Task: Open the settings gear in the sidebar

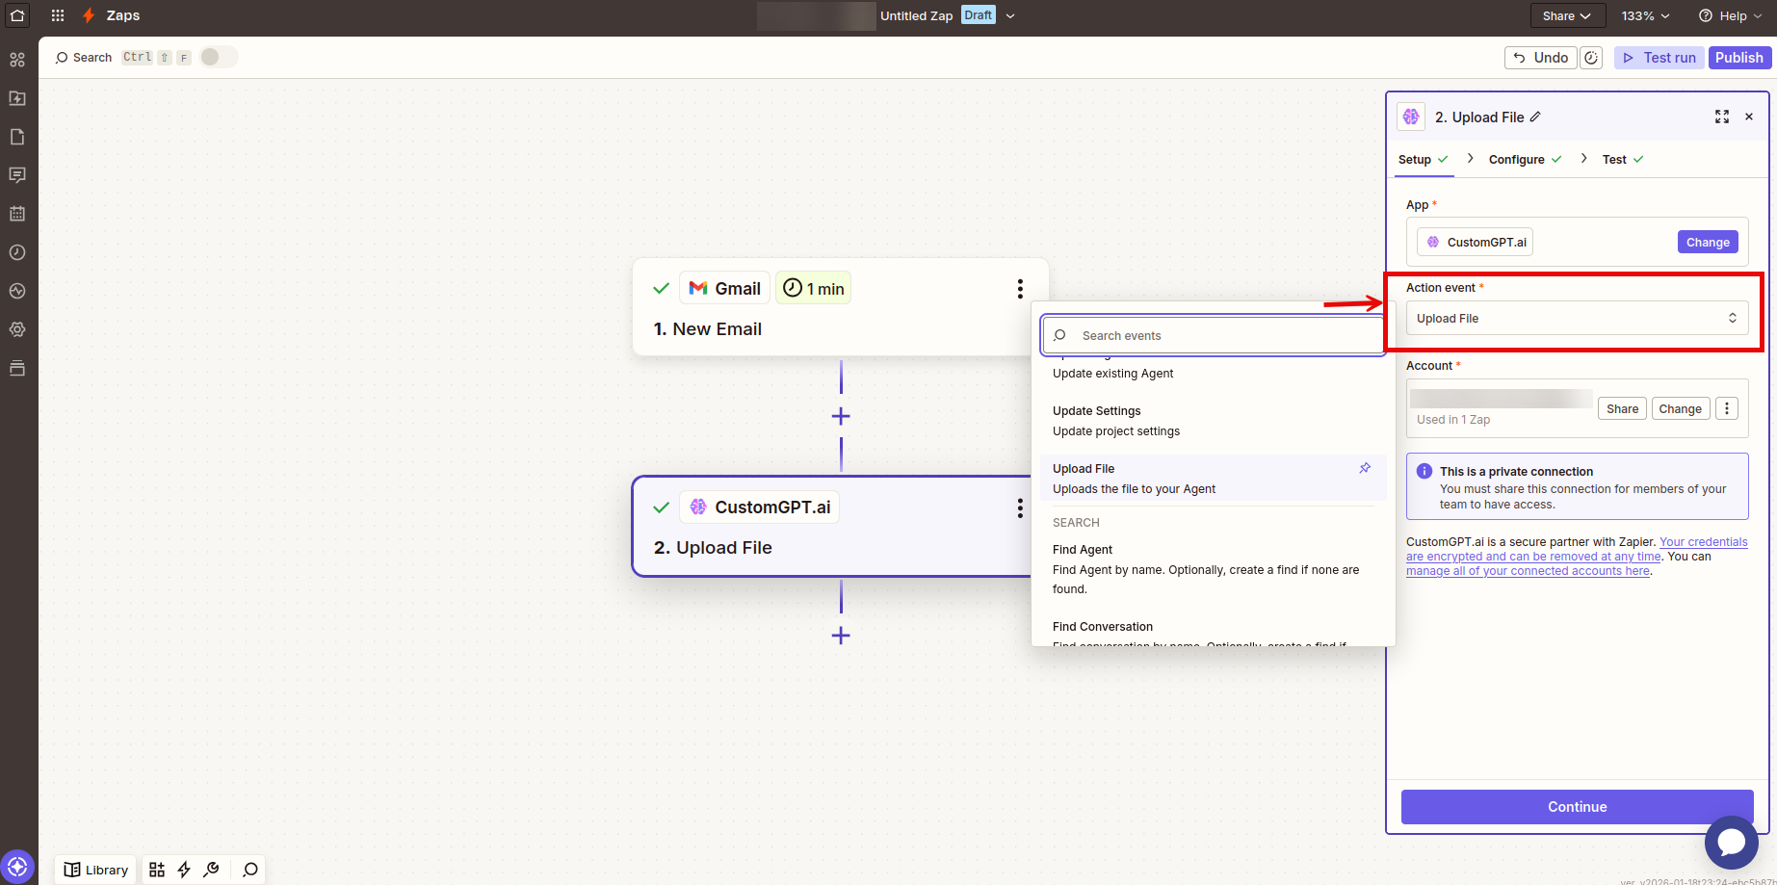Action: click(17, 329)
